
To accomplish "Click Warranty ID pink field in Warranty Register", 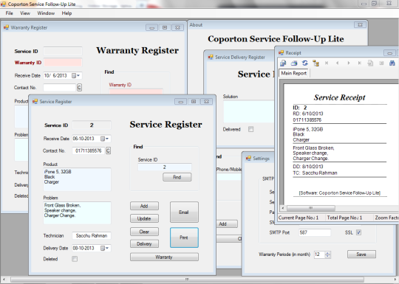I will (x=63, y=62).
